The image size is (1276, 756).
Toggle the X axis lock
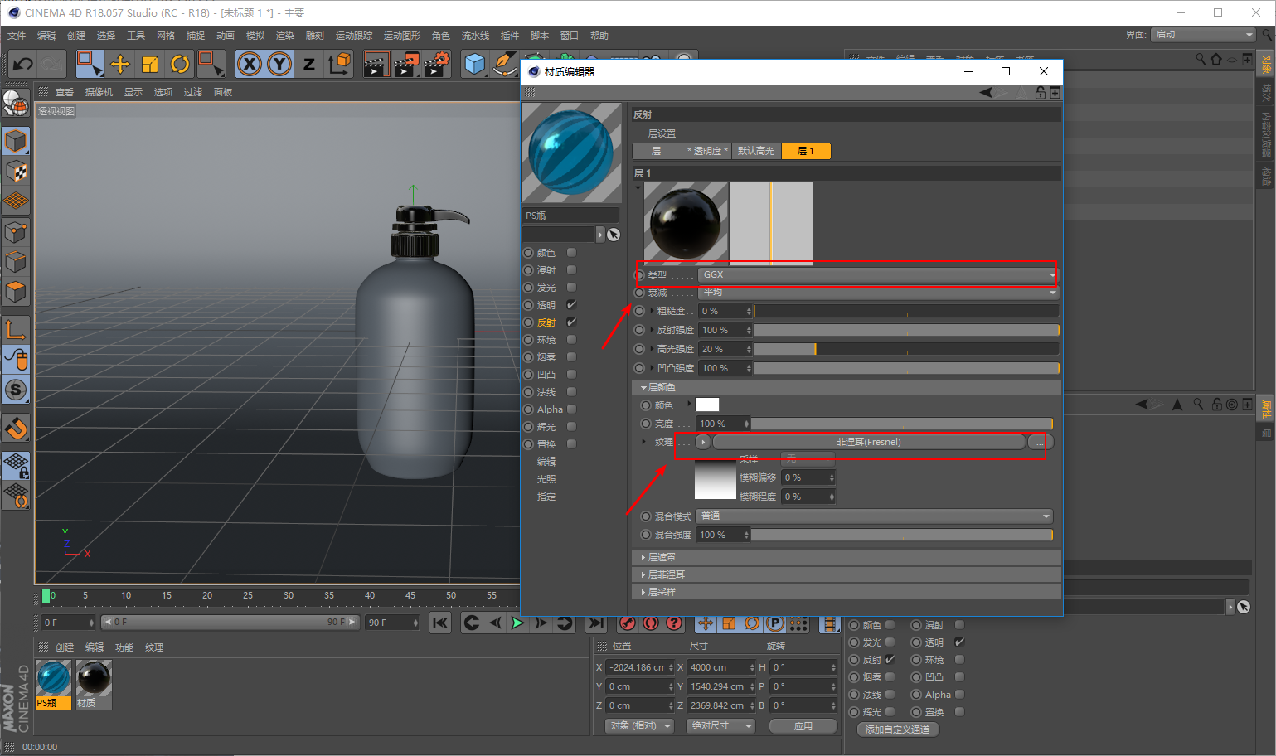[250, 64]
